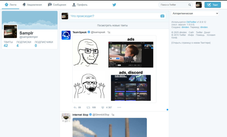This screenshot has width=227, height=137.
Task: Open more options on TeamSpeak tweet
Action: (x=119, y=108)
